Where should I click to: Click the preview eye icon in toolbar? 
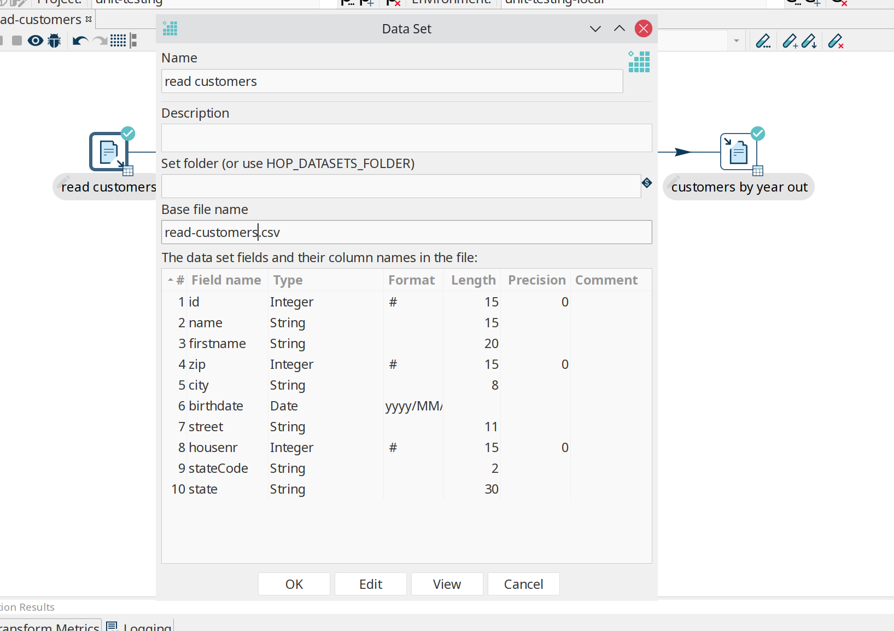point(36,41)
